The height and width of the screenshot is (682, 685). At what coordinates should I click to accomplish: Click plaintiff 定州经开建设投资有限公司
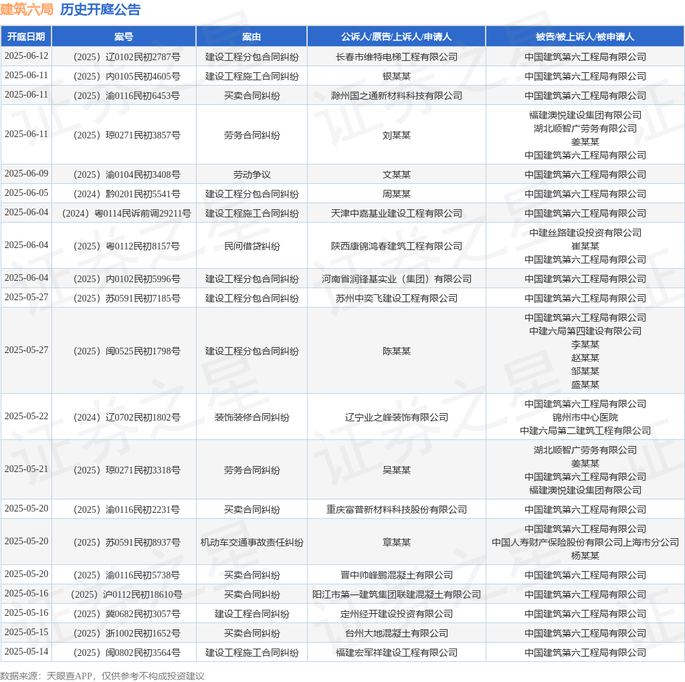click(x=396, y=614)
